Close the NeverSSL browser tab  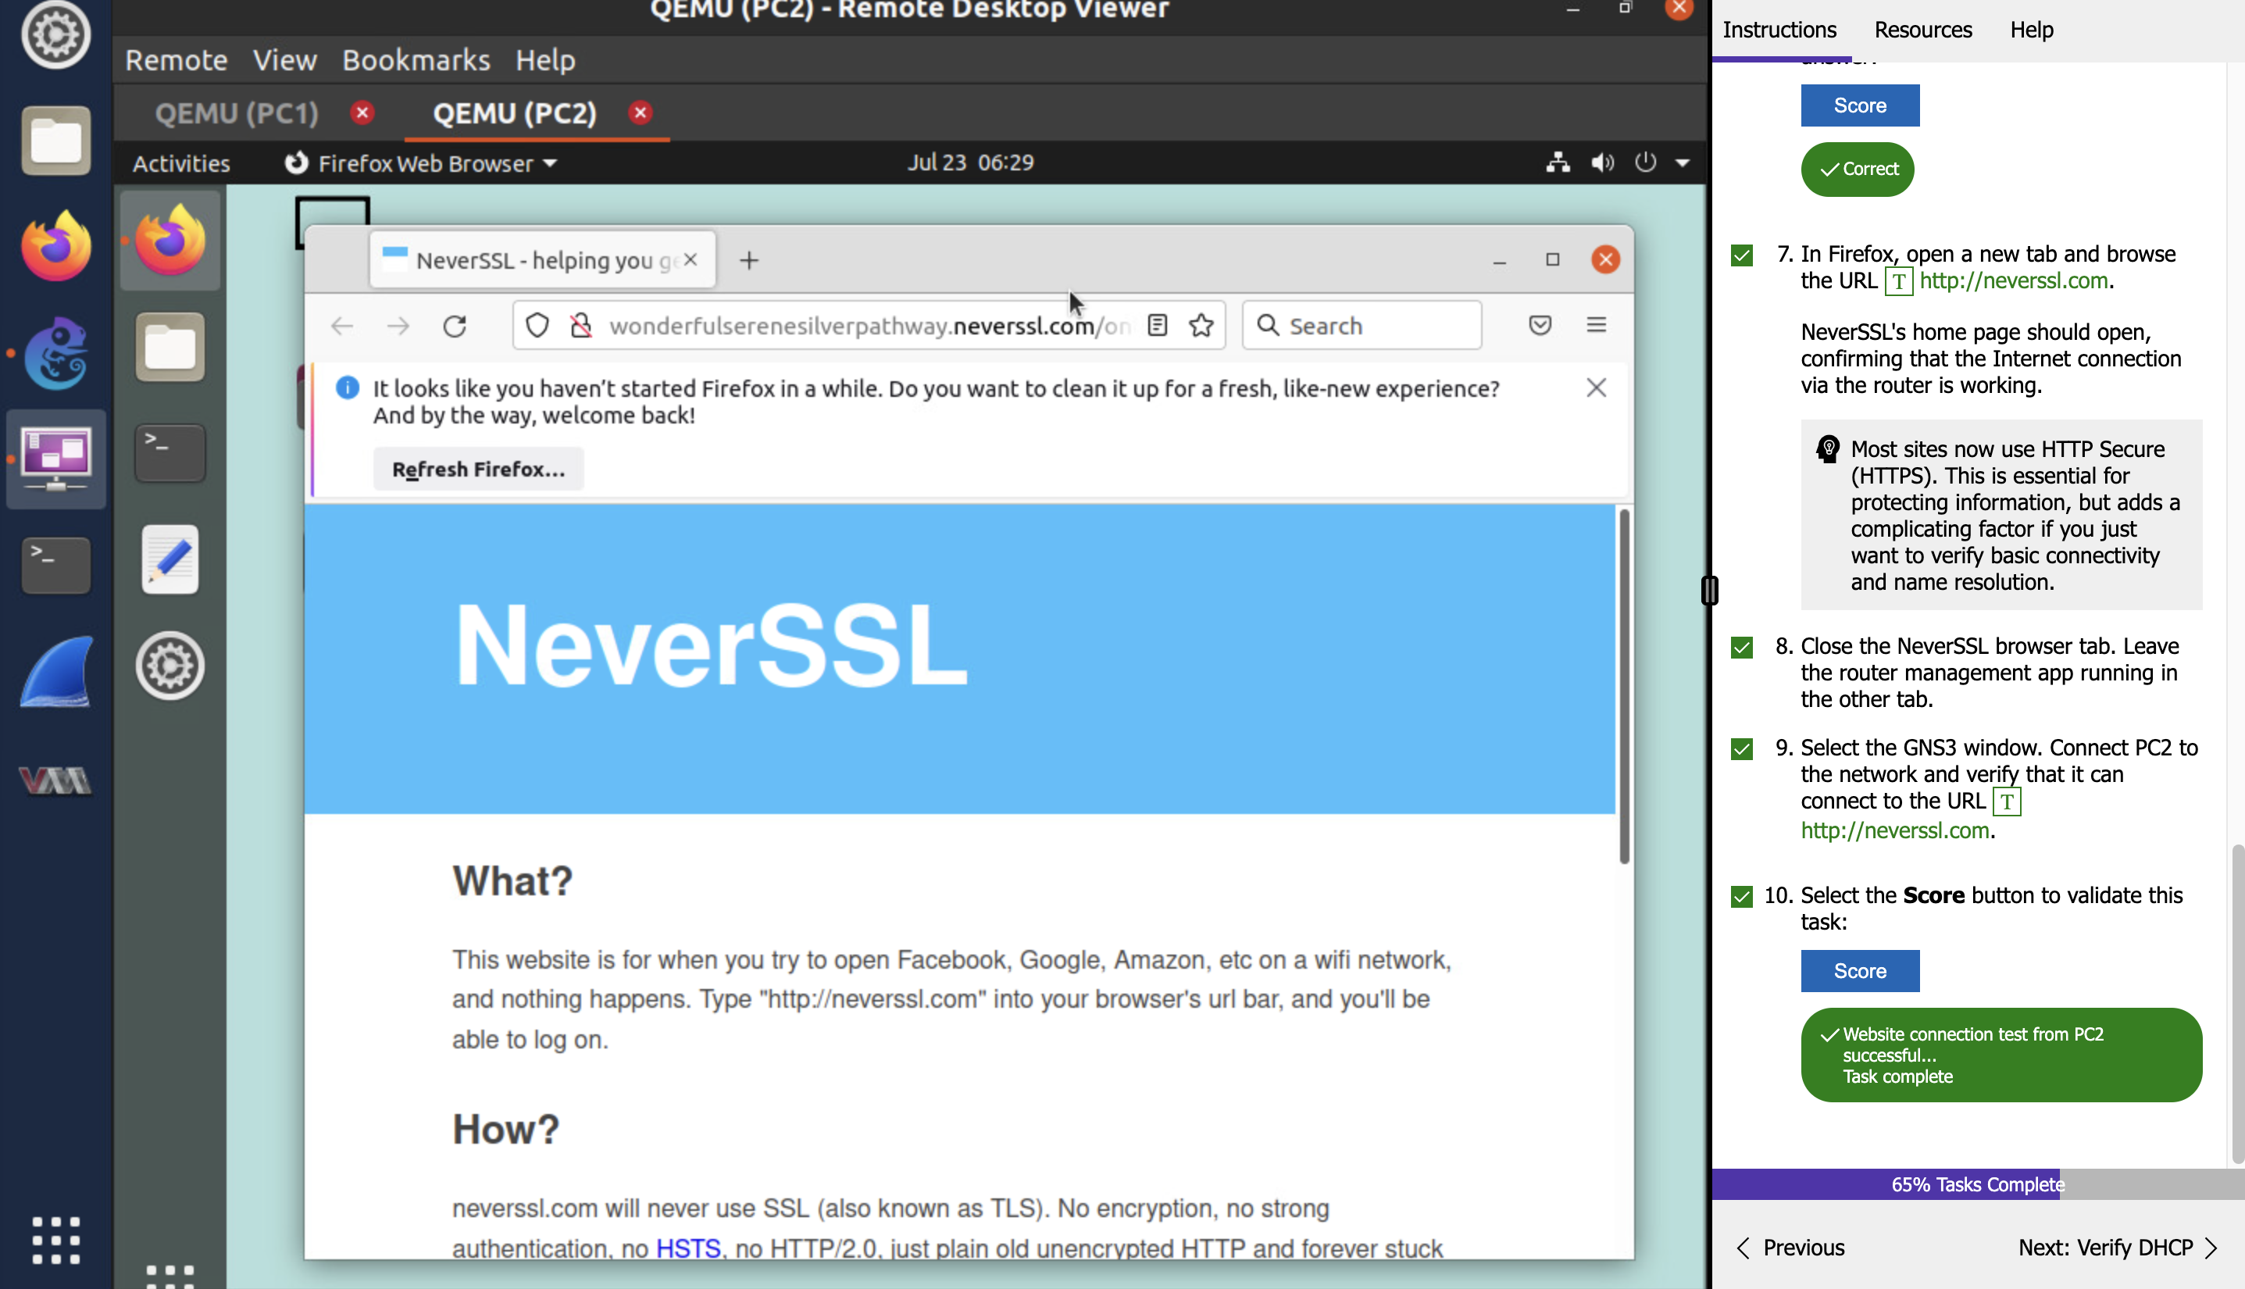tap(691, 259)
